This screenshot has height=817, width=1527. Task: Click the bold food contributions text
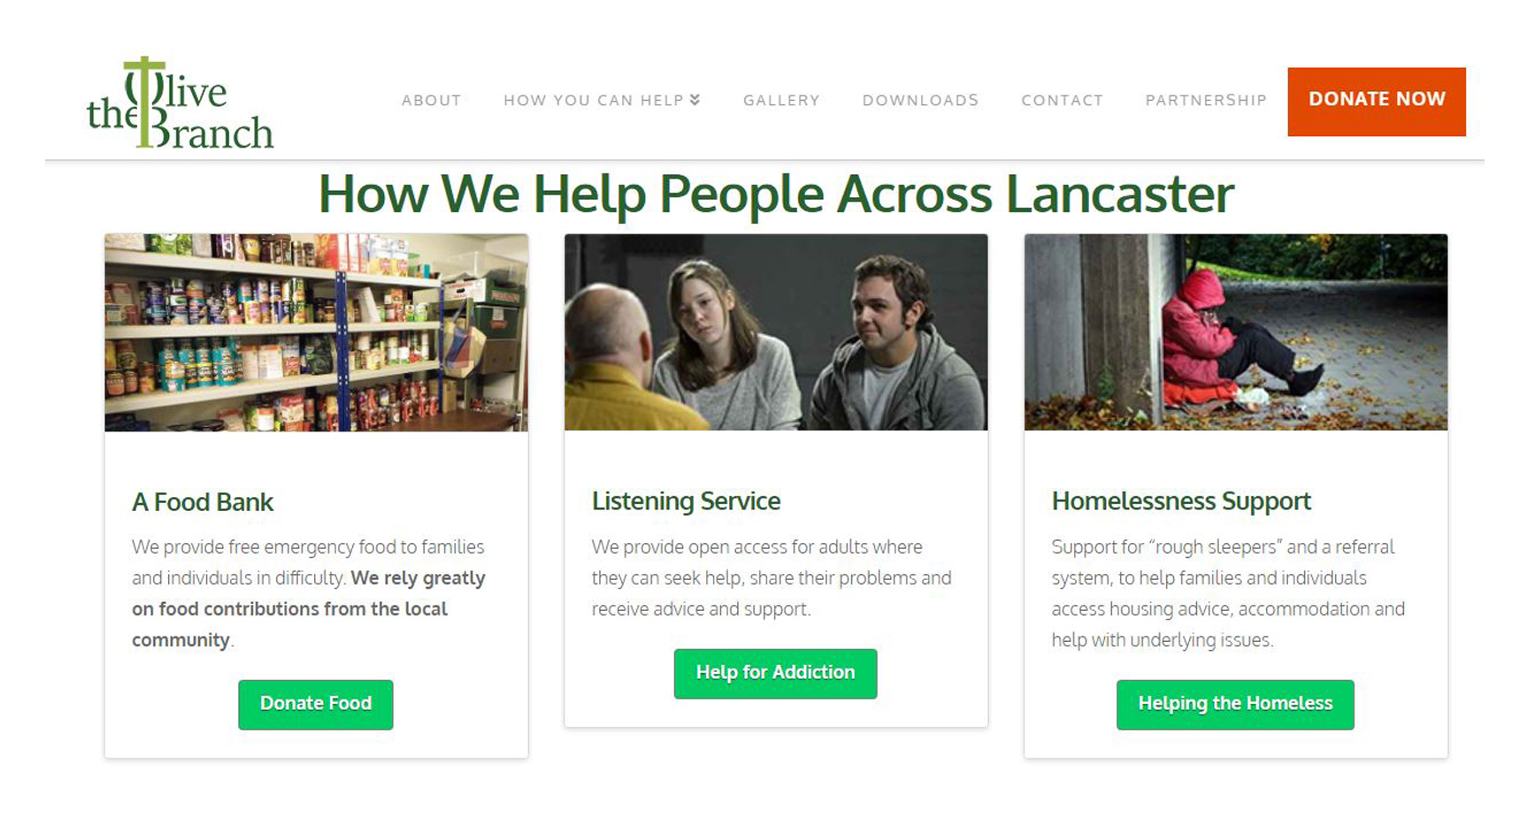pyautogui.click(x=309, y=609)
